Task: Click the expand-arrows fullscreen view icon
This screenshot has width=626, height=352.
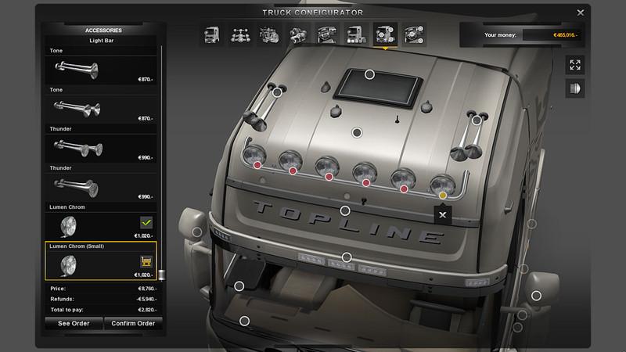Action: tap(575, 65)
